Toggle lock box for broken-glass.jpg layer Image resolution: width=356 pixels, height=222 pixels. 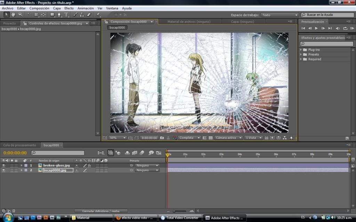(16, 165)
